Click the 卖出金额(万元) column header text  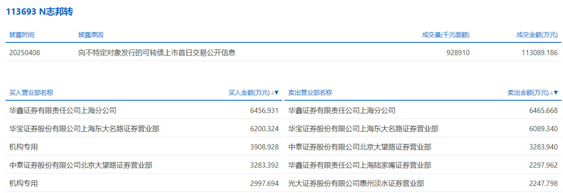[528, 93]
